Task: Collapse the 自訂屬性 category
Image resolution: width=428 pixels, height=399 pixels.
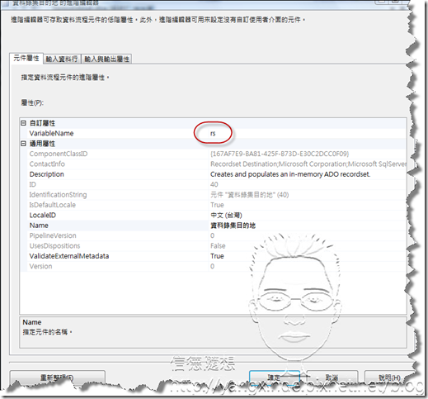Action: [x=23, y=123]
